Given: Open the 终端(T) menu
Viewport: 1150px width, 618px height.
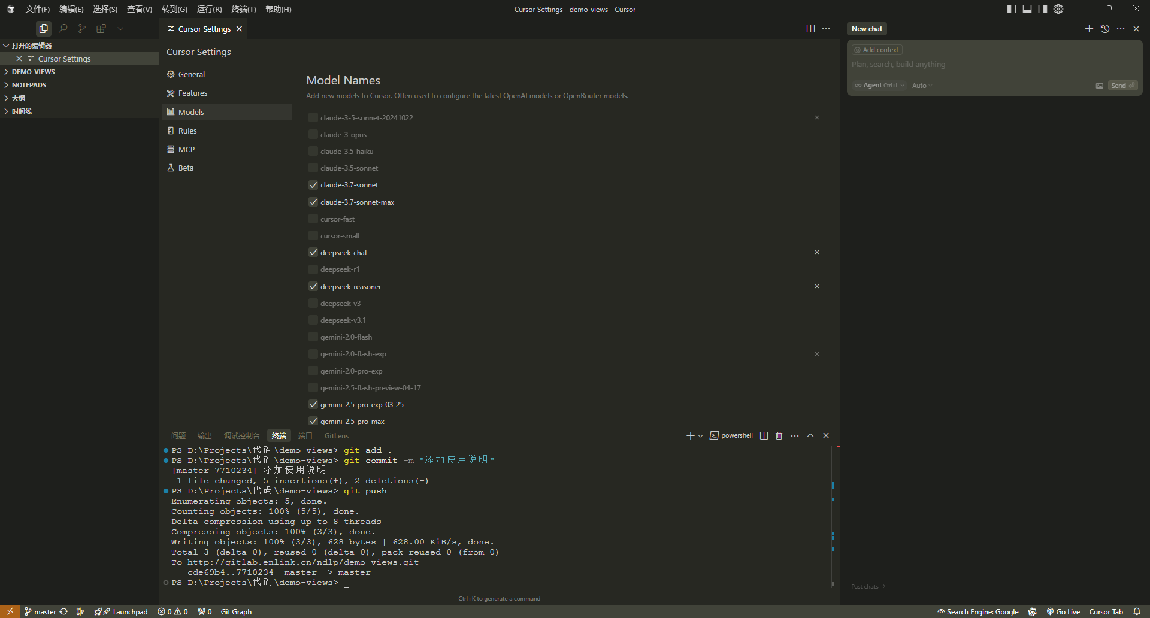Looking at the screenshot, I should 243,9.
